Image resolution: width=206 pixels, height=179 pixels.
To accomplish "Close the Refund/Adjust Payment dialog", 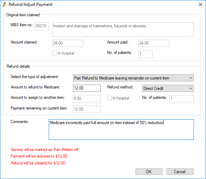I will tap(200, 4).
